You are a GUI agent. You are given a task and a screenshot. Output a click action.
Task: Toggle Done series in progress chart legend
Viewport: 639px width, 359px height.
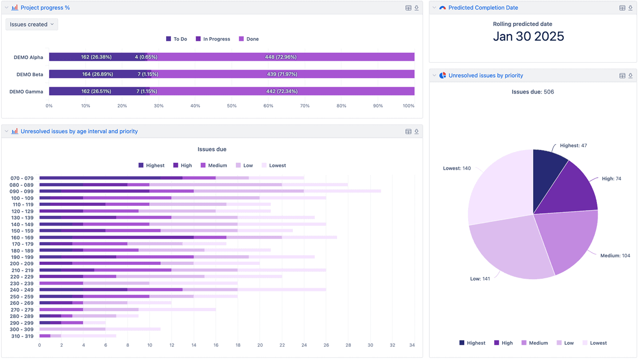point(249,39)
